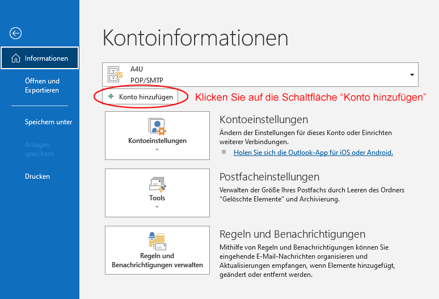The width and height of the screenshot is (439, 299).
Task: Expand the chevron under Tools
Action: [157, 207]
